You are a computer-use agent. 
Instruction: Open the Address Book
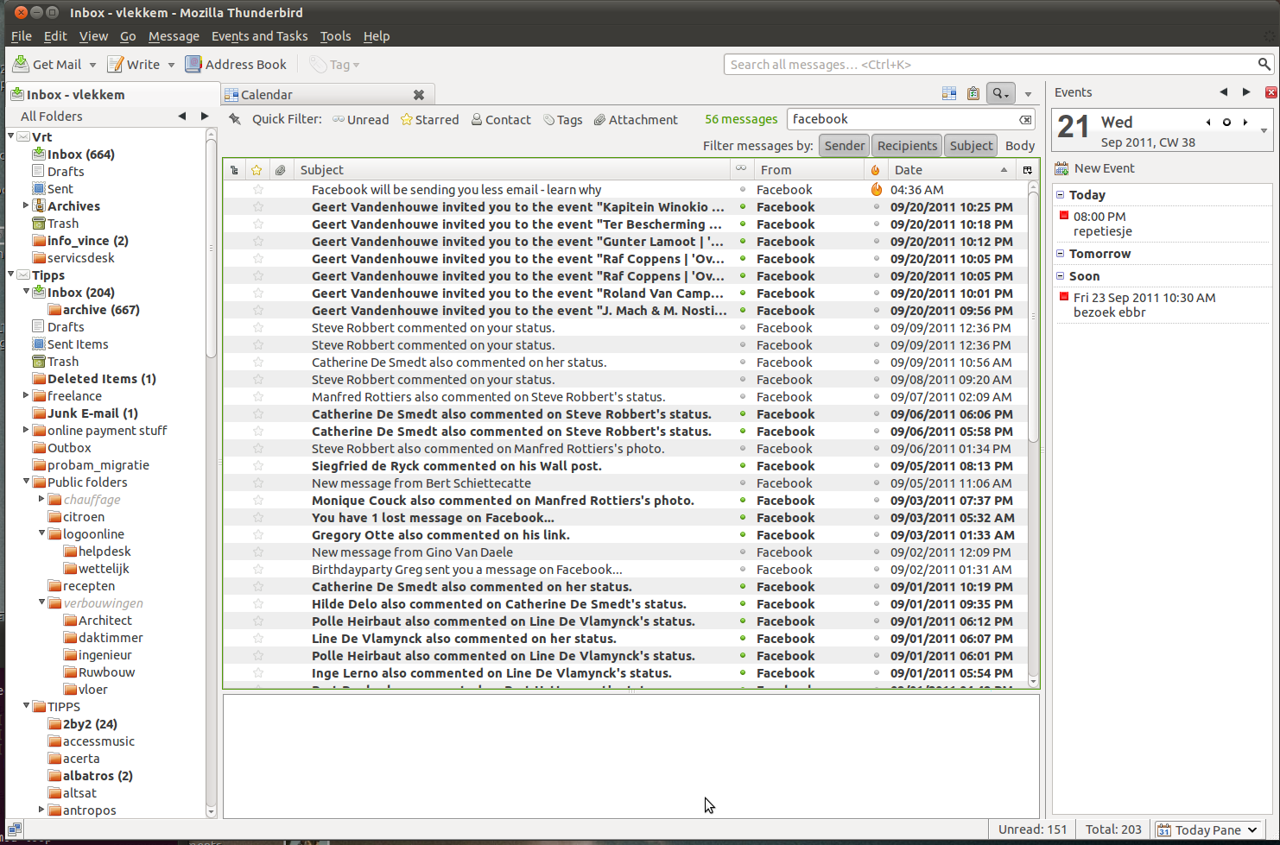236,65
